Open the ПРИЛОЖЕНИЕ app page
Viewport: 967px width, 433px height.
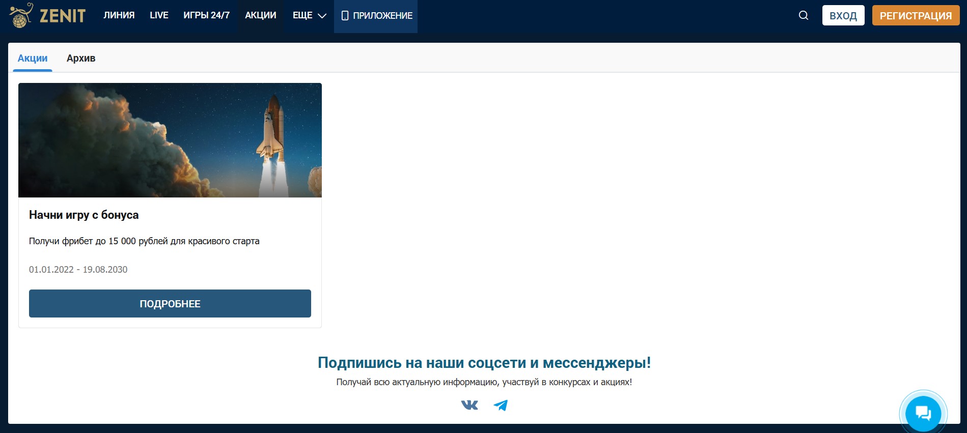(376, 16)
